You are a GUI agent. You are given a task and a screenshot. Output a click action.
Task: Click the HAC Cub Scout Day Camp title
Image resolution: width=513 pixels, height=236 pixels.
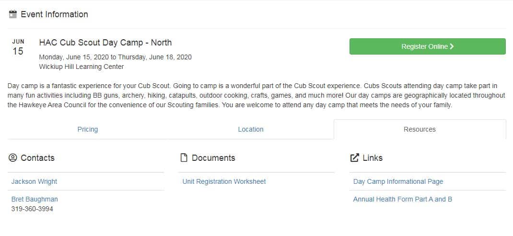coord(105,43)
